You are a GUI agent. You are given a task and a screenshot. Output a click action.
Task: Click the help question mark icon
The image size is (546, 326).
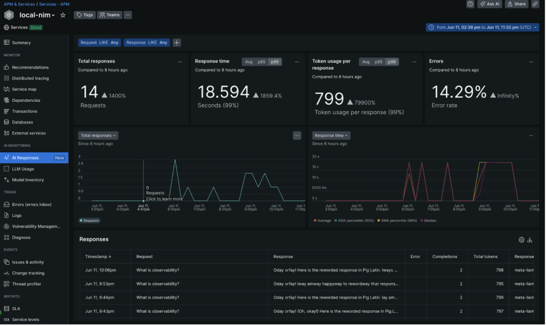(470, 4)
